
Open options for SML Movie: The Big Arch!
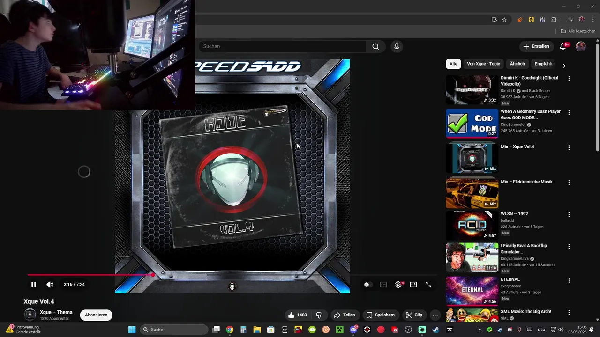569,312
